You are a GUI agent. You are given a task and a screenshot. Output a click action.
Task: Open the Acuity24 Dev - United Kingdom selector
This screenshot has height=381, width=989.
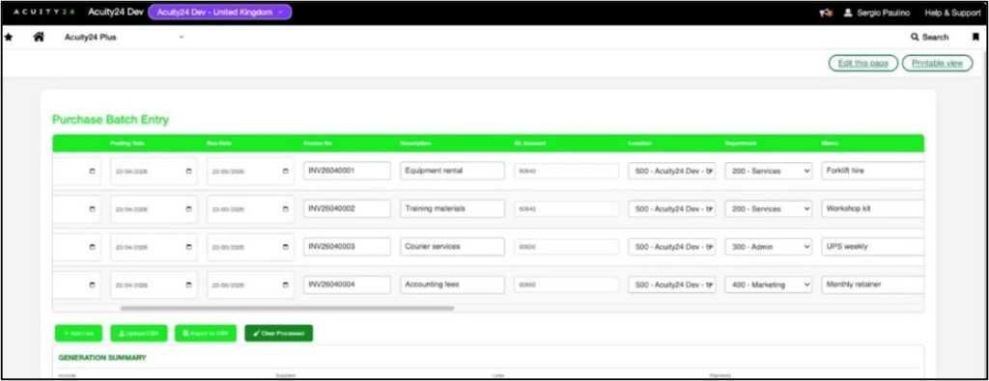(x=219, y=12)
